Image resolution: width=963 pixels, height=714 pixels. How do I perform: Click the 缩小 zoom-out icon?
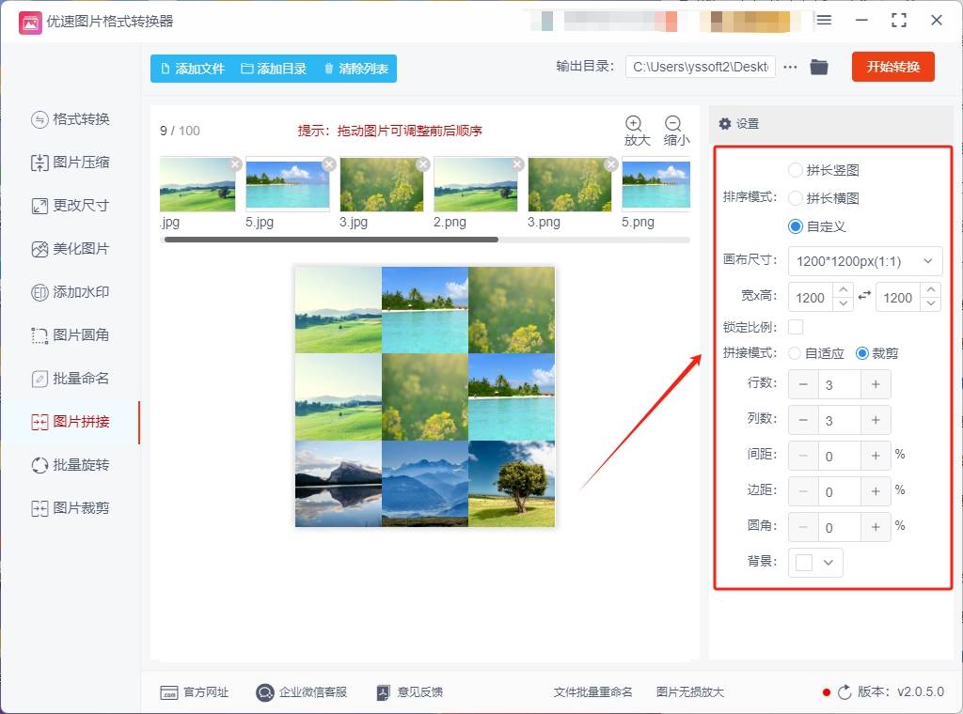[675, 123]
